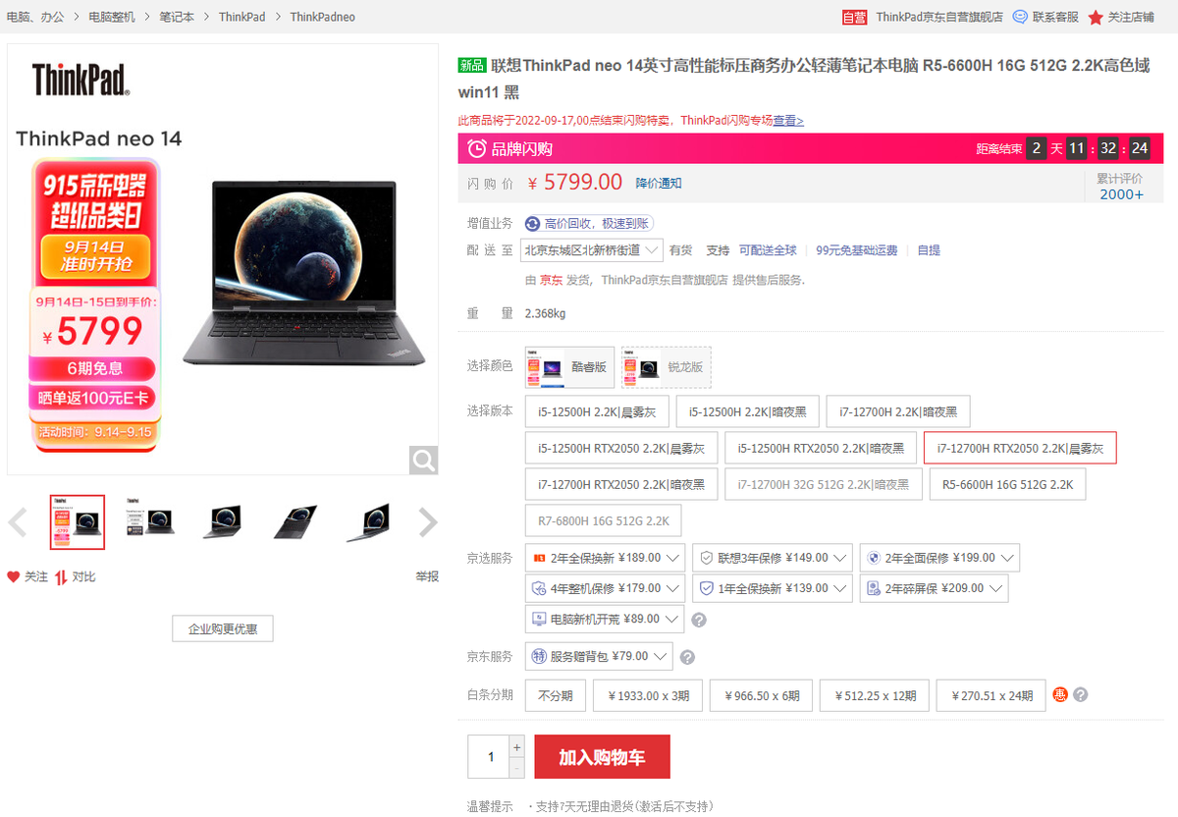Select first thumbnail with red border

(78, 522)
